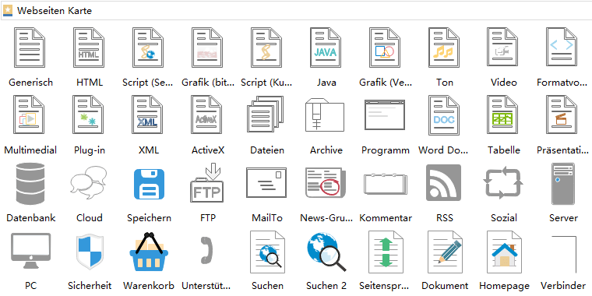Pick the Dokument pencil page icon
The width and height of the screenshot is (592, 296).
(x=445, y=252)
